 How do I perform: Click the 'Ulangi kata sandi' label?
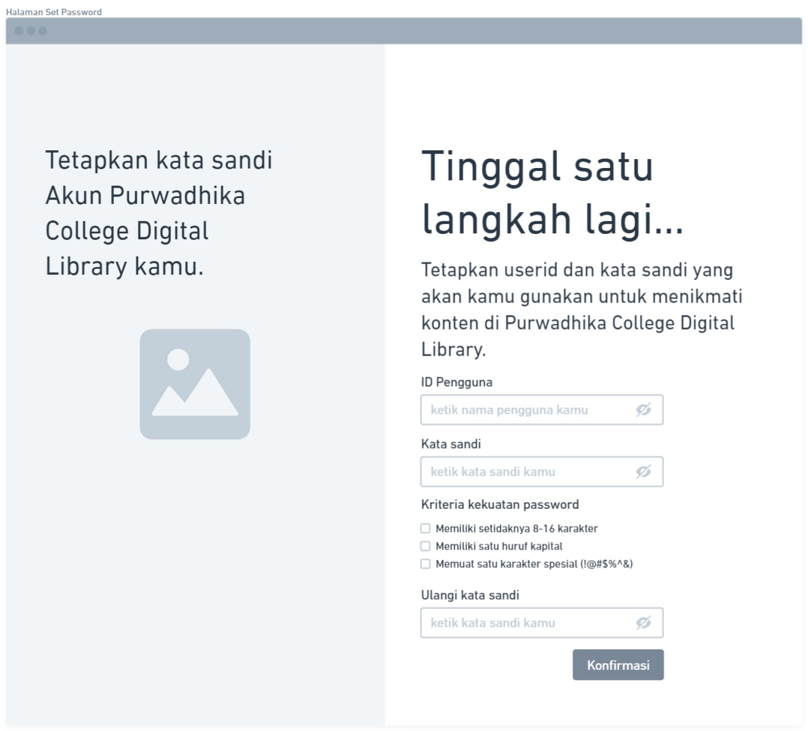pyautogui.click(x=470, y=595)
